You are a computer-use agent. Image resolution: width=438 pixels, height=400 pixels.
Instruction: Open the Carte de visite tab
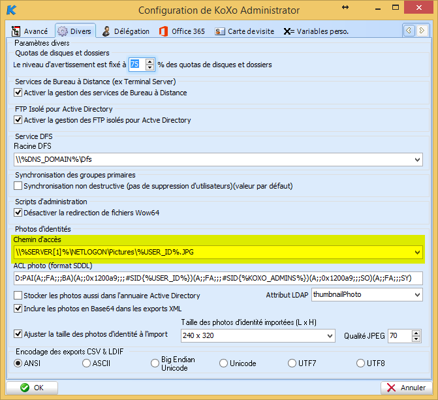(x=245, y=31)
